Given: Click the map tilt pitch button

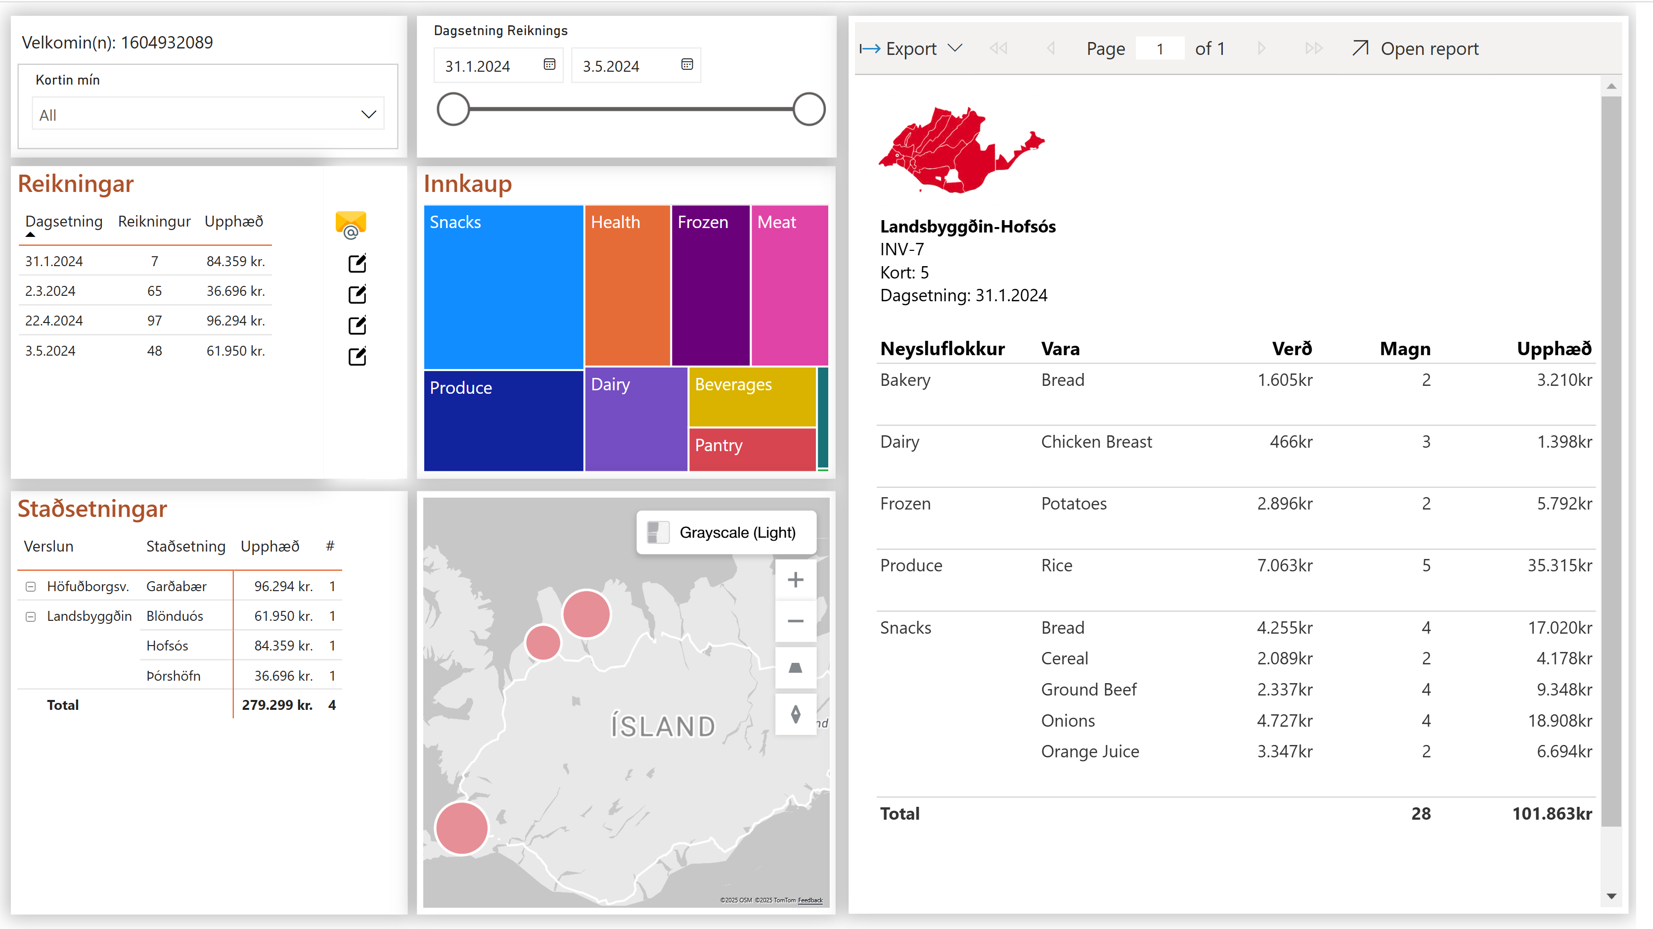Looking at the screenshot, I should pyautogui.click(x=795, y=668).
